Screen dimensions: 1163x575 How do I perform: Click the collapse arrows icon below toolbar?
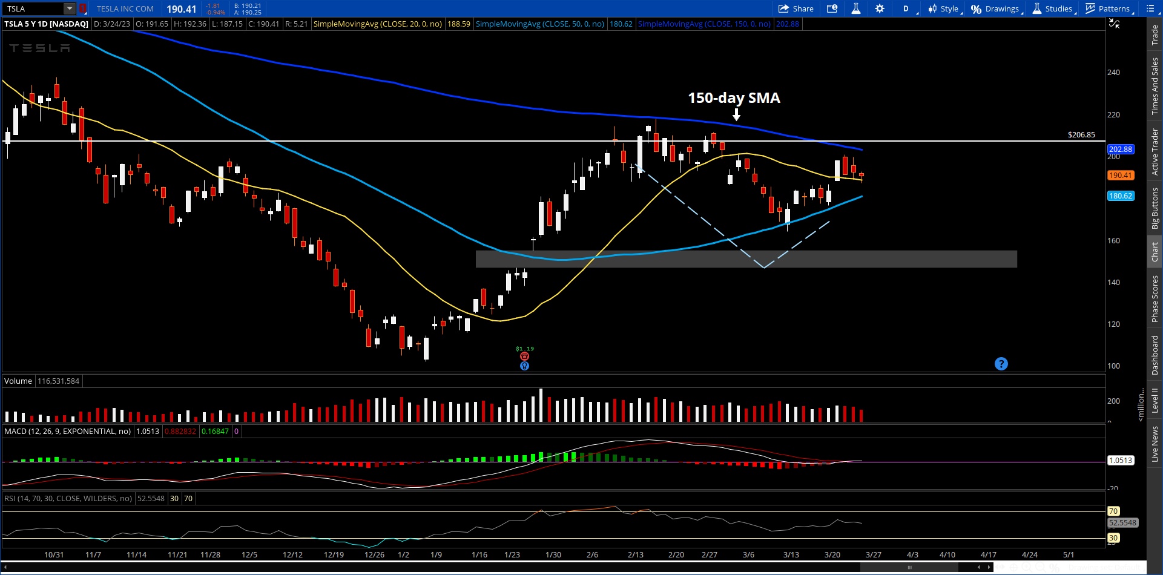pos(1114,24)
